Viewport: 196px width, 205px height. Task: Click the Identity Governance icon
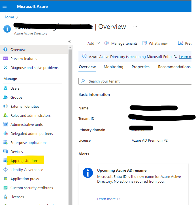tap(5, 170)
